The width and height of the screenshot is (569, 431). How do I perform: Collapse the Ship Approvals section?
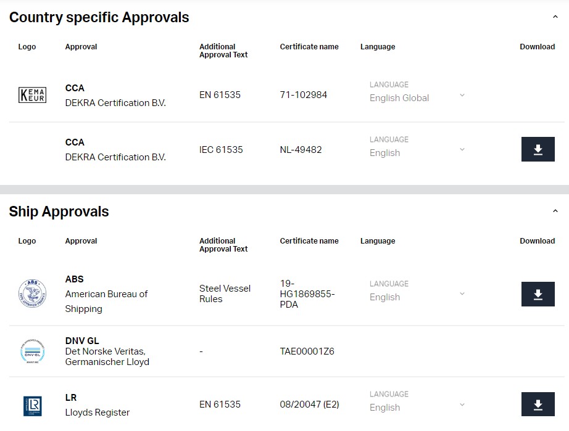(555, 211)
